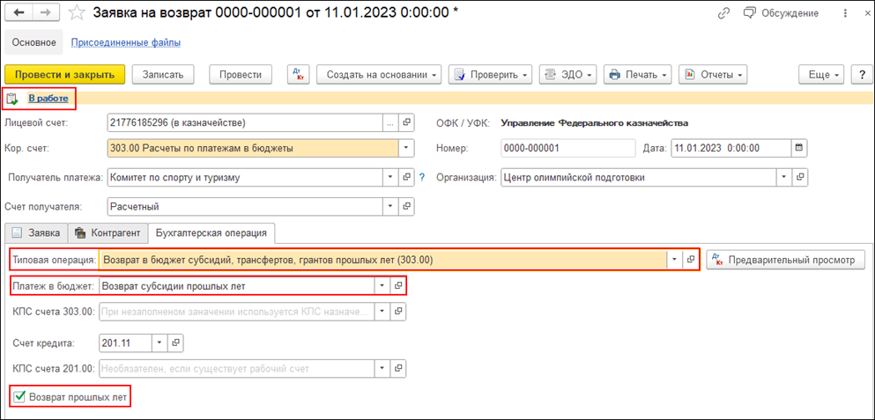Click the open icon beside Лицевой счет

(406, 122)
